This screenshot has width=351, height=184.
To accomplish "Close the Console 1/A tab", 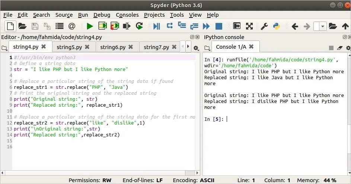I will click(251, 46).
